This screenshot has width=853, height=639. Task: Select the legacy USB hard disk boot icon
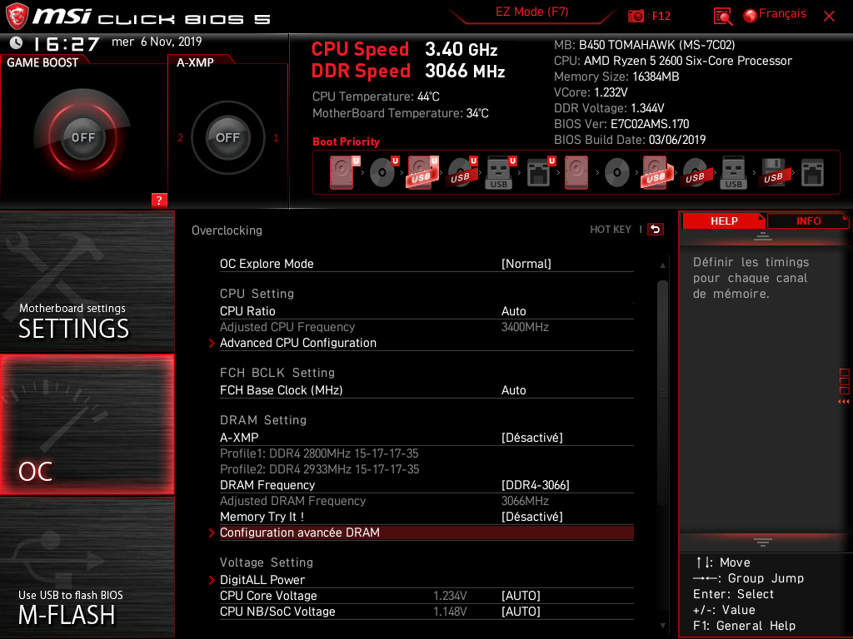(x=656, y=172)
